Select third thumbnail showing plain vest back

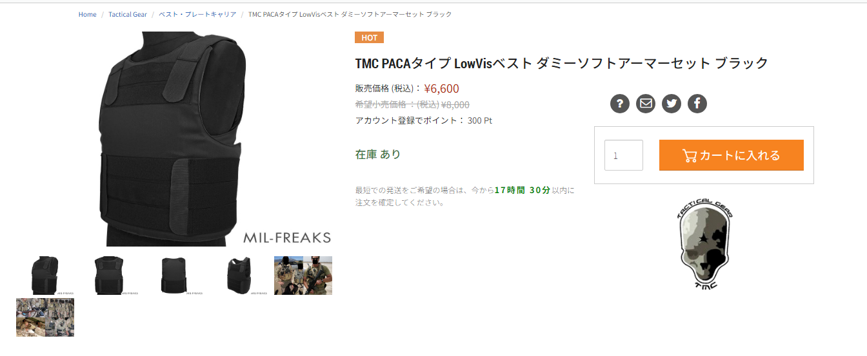click(174, 276)
